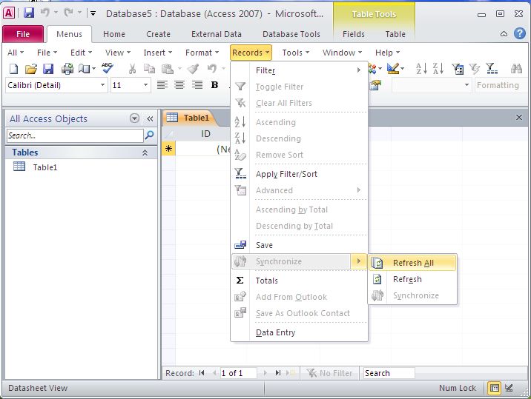Click the record Search box
This screenshot has width=531, height=399.
389,373
